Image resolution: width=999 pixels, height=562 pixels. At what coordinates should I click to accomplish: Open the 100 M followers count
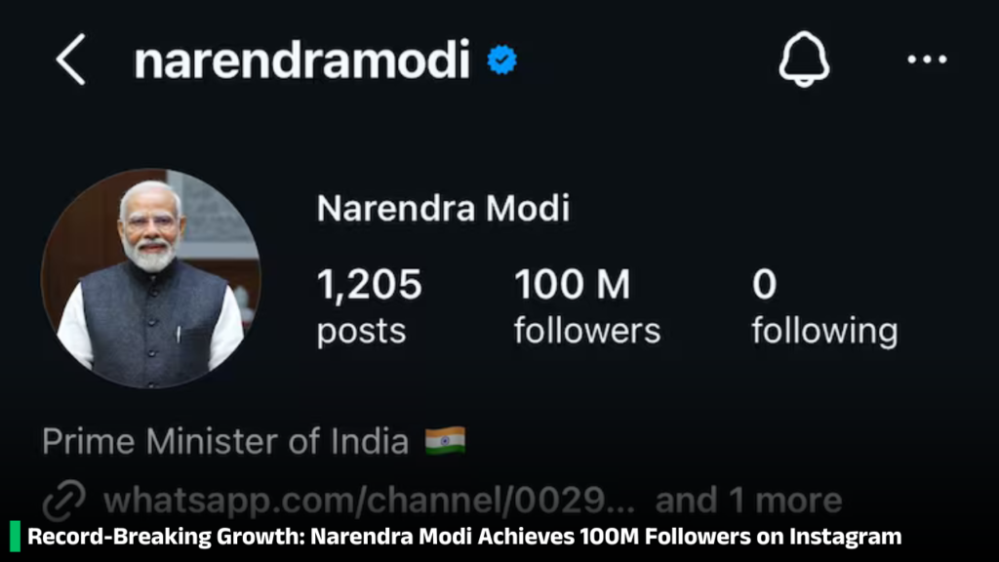[x=572, y=285]
